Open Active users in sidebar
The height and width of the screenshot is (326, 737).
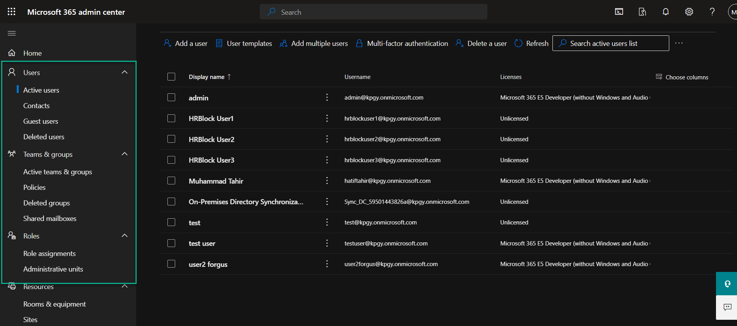click(x=41, y=90)
